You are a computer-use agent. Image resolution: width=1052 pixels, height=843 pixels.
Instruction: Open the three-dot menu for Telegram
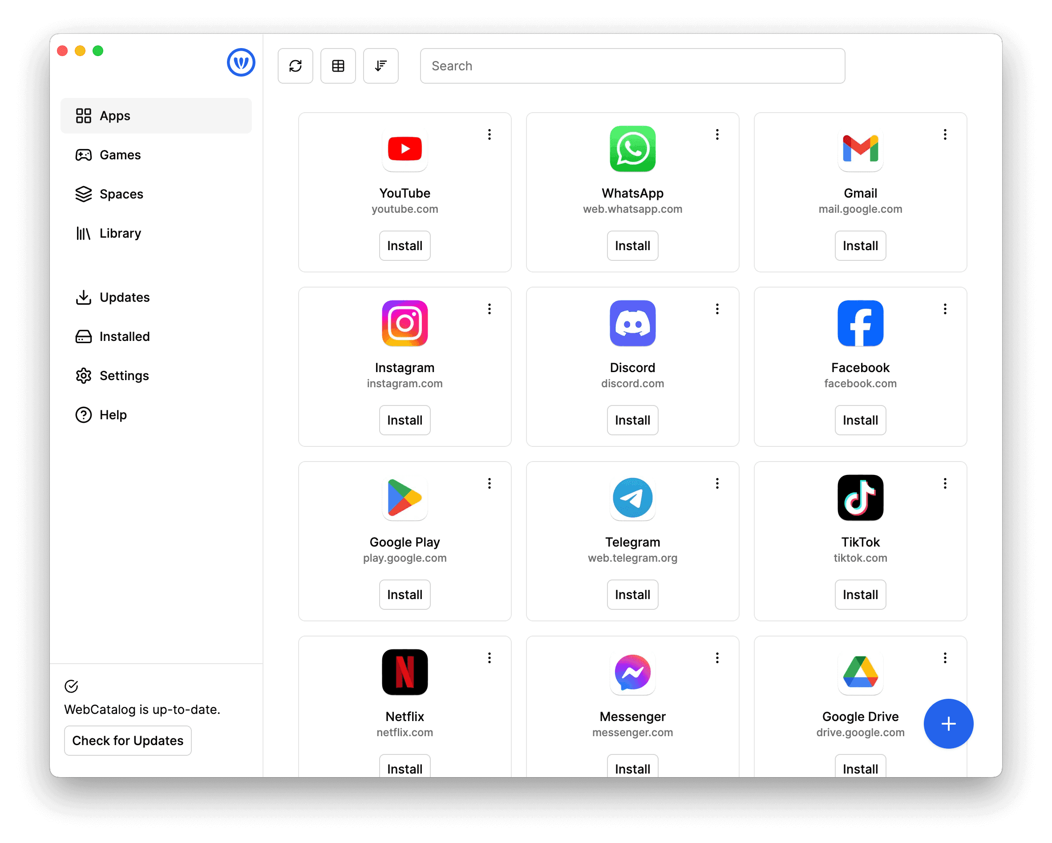click(717, 483)
